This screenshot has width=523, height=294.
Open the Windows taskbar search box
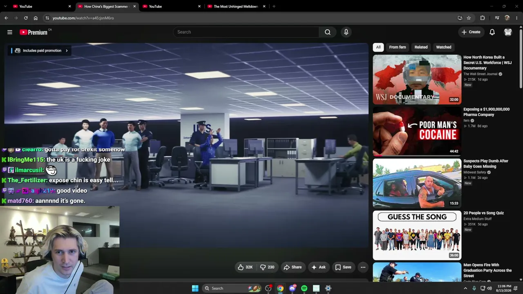tap(232, 288)
